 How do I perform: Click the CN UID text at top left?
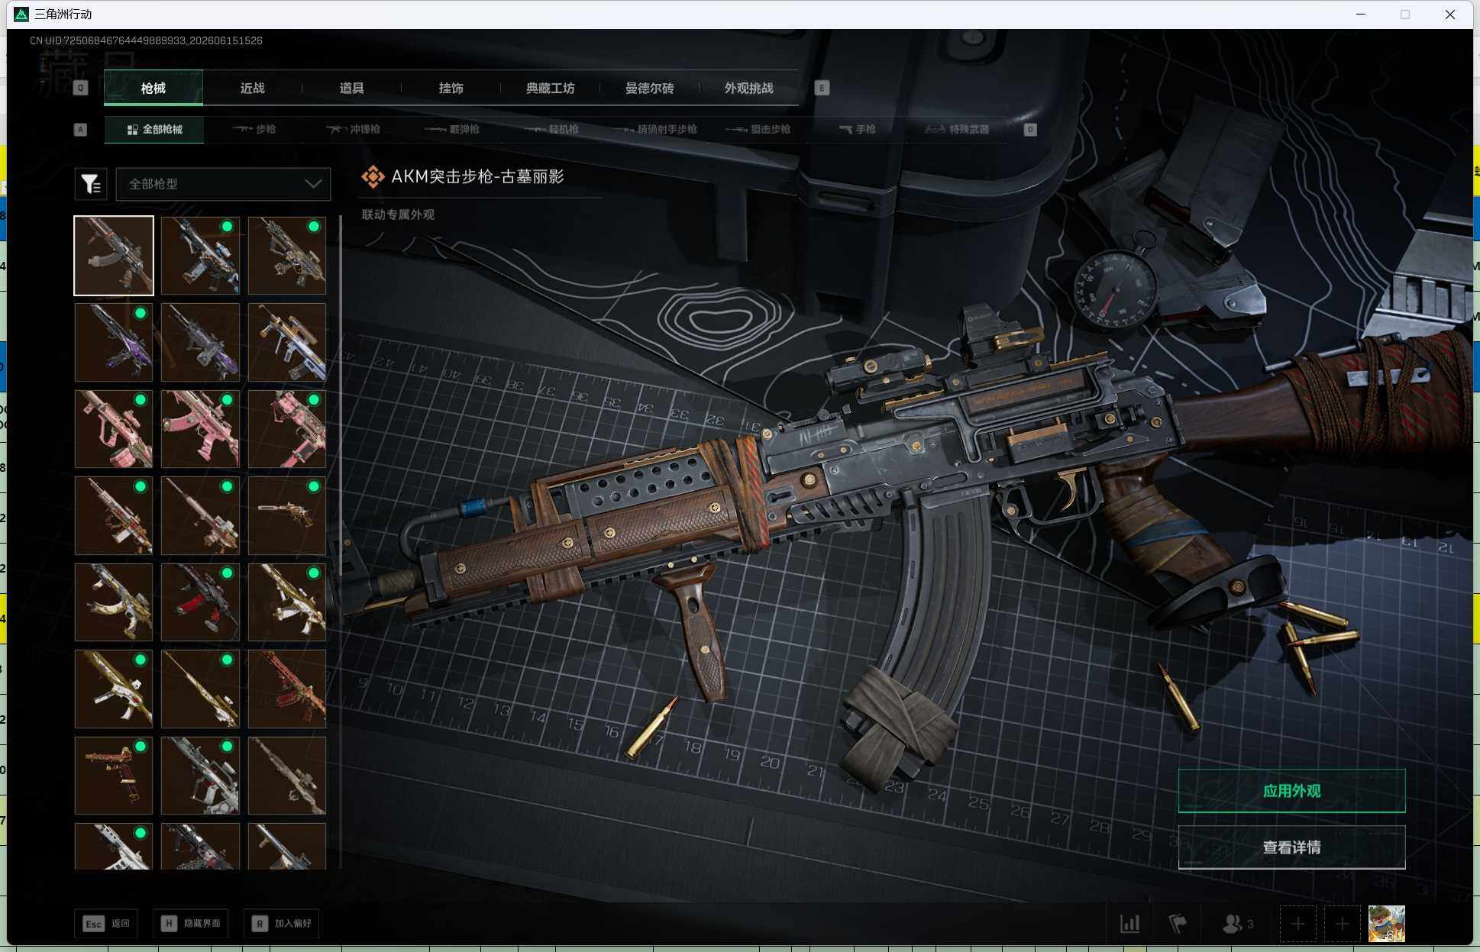(x=146, y=40)
